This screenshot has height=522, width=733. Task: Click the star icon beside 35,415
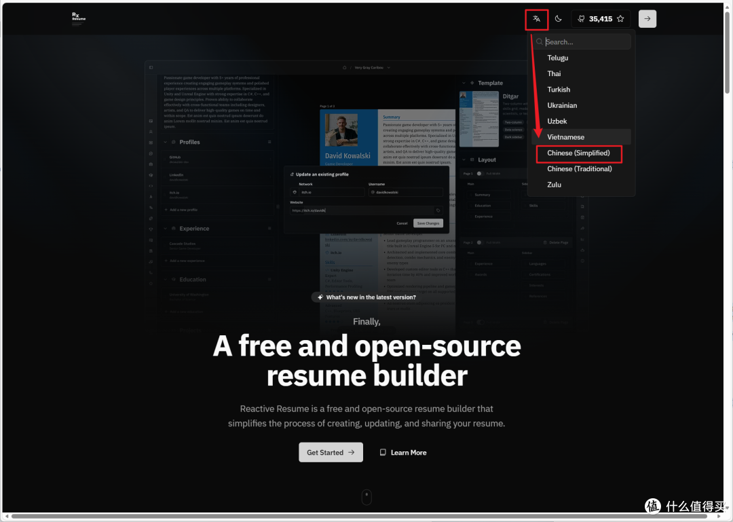[620, 19]
